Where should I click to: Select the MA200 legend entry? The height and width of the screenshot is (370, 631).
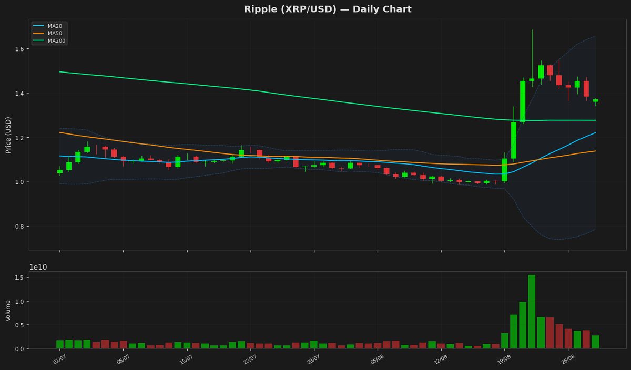point(50,41)
